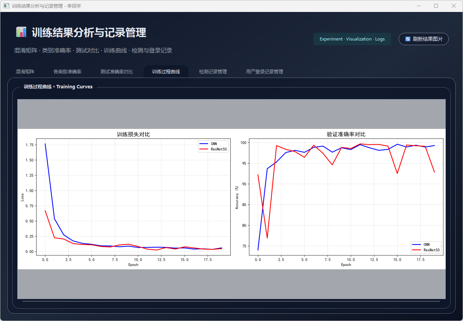The width and height of the screenshot is (463, 321).
Task: Click the horizontal scrollbar below the charts
Action: (231, 301)
